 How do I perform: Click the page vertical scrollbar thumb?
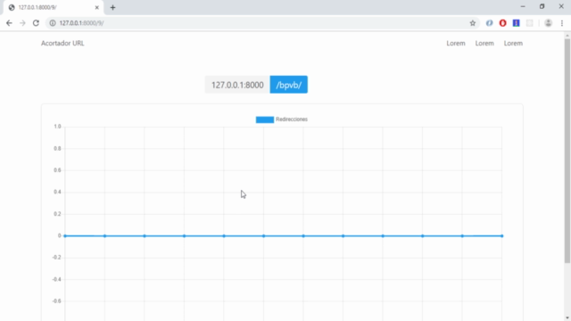567,151
